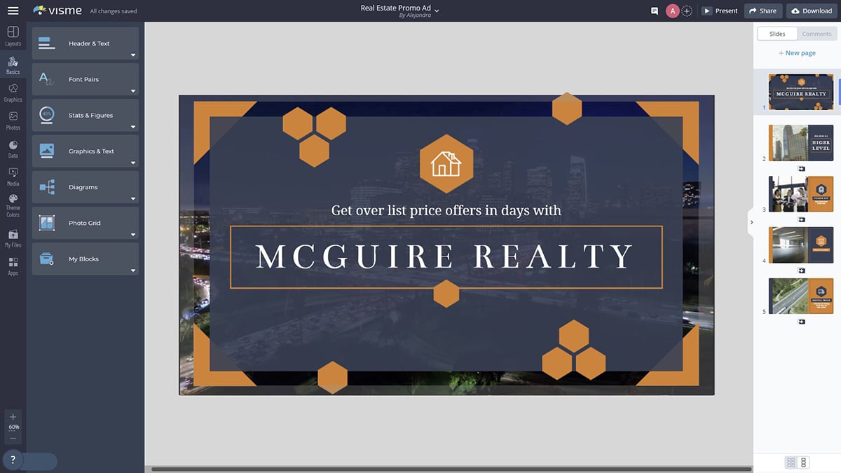Image resolution: width=841 pixels, height=473 pixels.
Task: Click the comments speech bubble icon
Action: pos(655,11)
